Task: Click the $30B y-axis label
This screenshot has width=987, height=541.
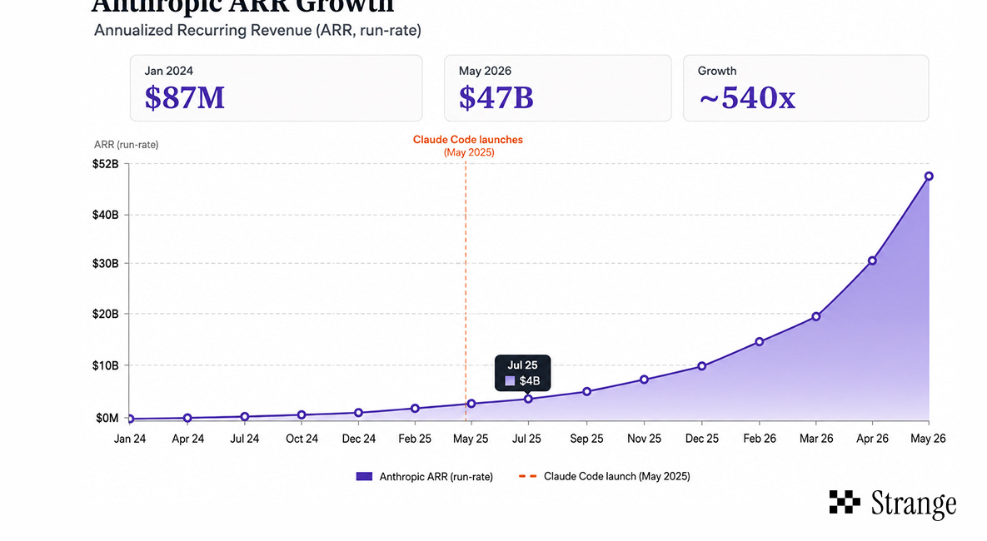Action: point(105,263)
